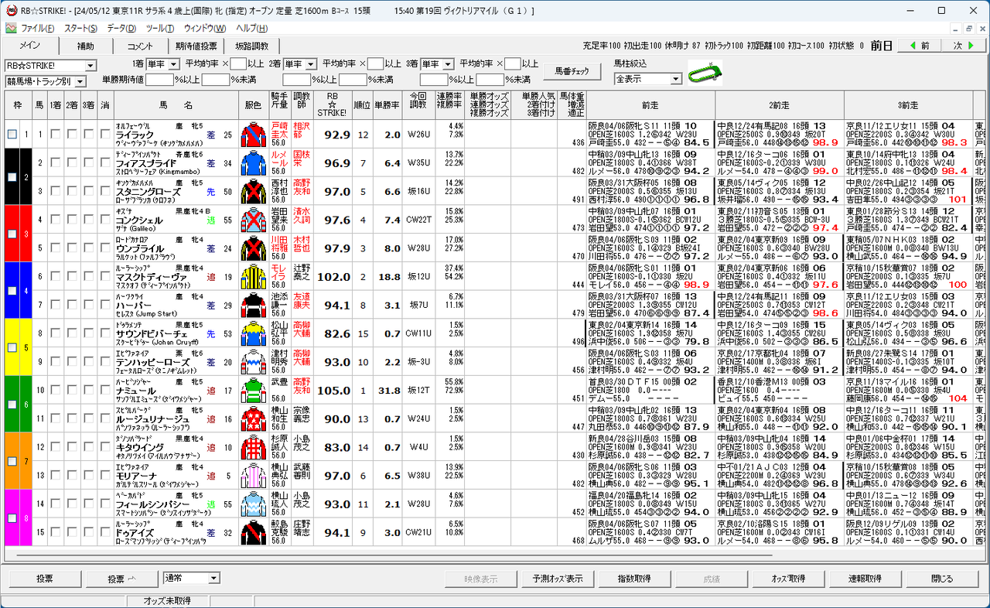Image resolution: width=990 pixels, height=608 pixels.
Task: Go to previous race with 前 button
Action: [x=918, y=46]
